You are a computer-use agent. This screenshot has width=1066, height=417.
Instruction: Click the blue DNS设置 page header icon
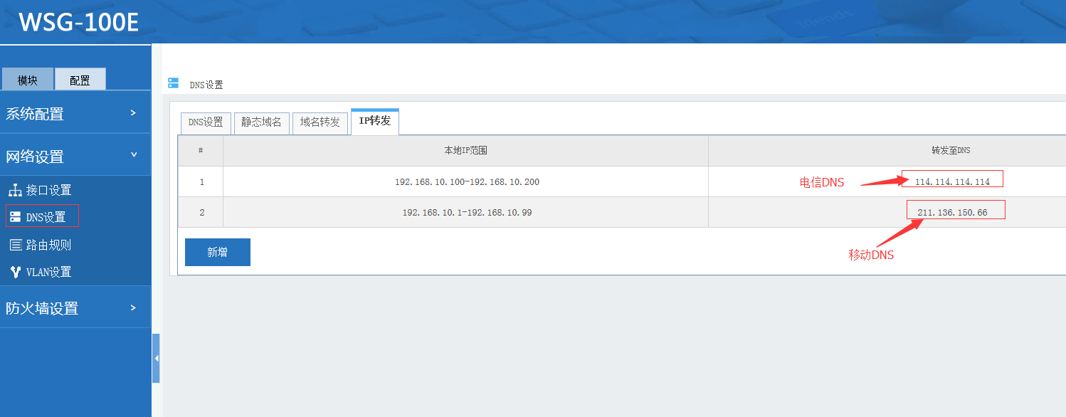click(x=173, y=83)
